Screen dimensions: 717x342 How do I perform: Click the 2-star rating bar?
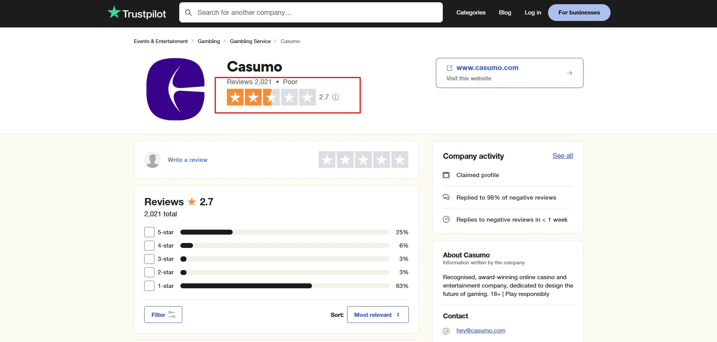tap(285, 272)
